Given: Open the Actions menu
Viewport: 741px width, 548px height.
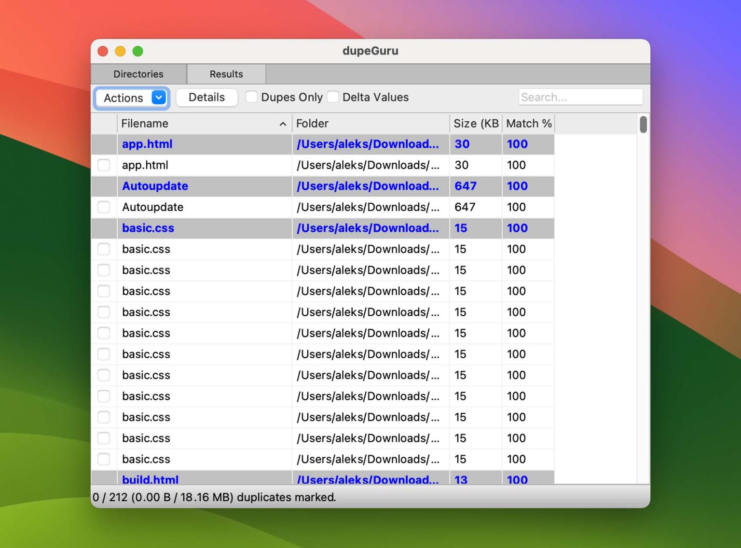Looking at the screenshot, I should pyautogui.click(x=124, y=97).
